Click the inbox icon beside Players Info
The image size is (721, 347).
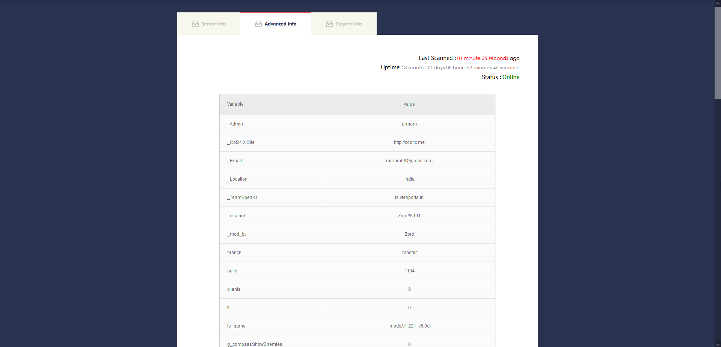329,24
